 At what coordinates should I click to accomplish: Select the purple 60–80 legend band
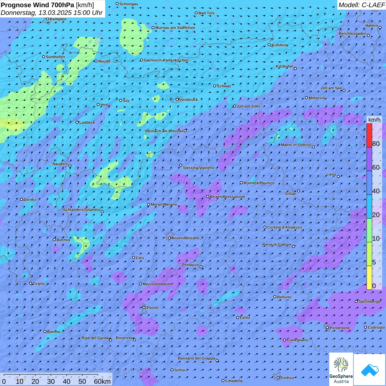click(x=369, y=159)
